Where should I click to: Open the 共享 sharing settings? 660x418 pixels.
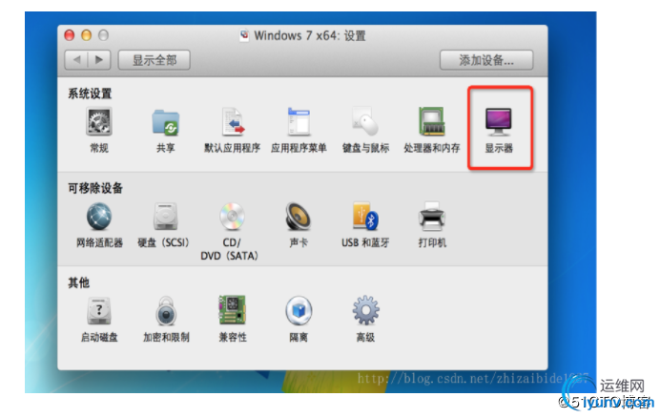pyautogui.click(x=165, y=122)
